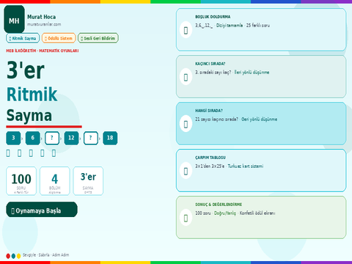Click '3×1'den 3×25'e' description text
352x264 pixels.
point(210,166)
